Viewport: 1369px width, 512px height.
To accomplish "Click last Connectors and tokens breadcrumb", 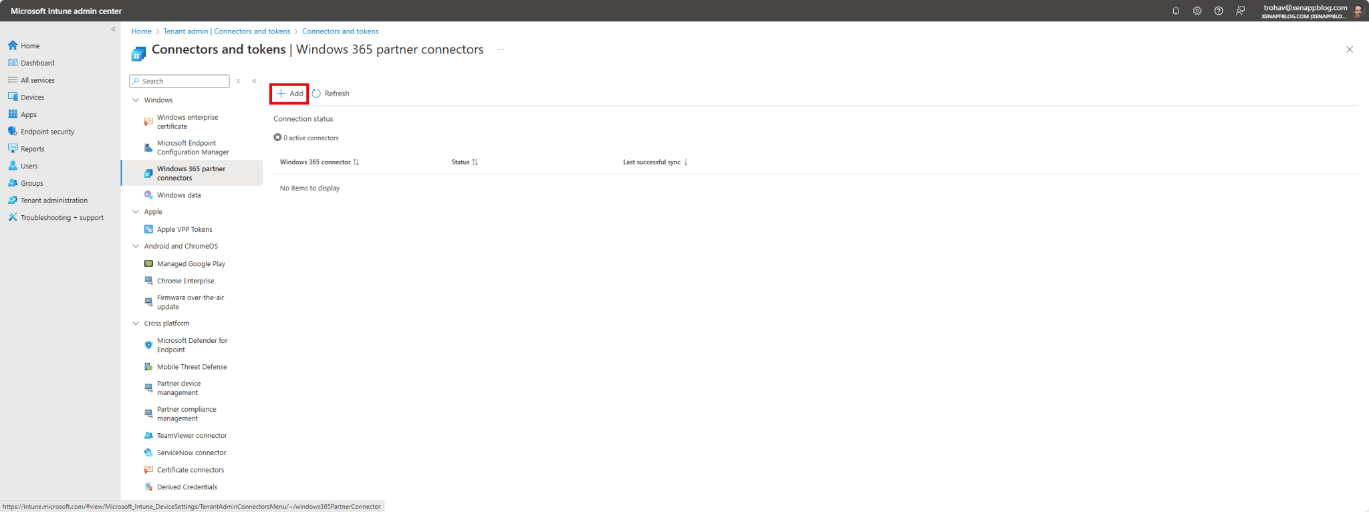I will [340, 31].
